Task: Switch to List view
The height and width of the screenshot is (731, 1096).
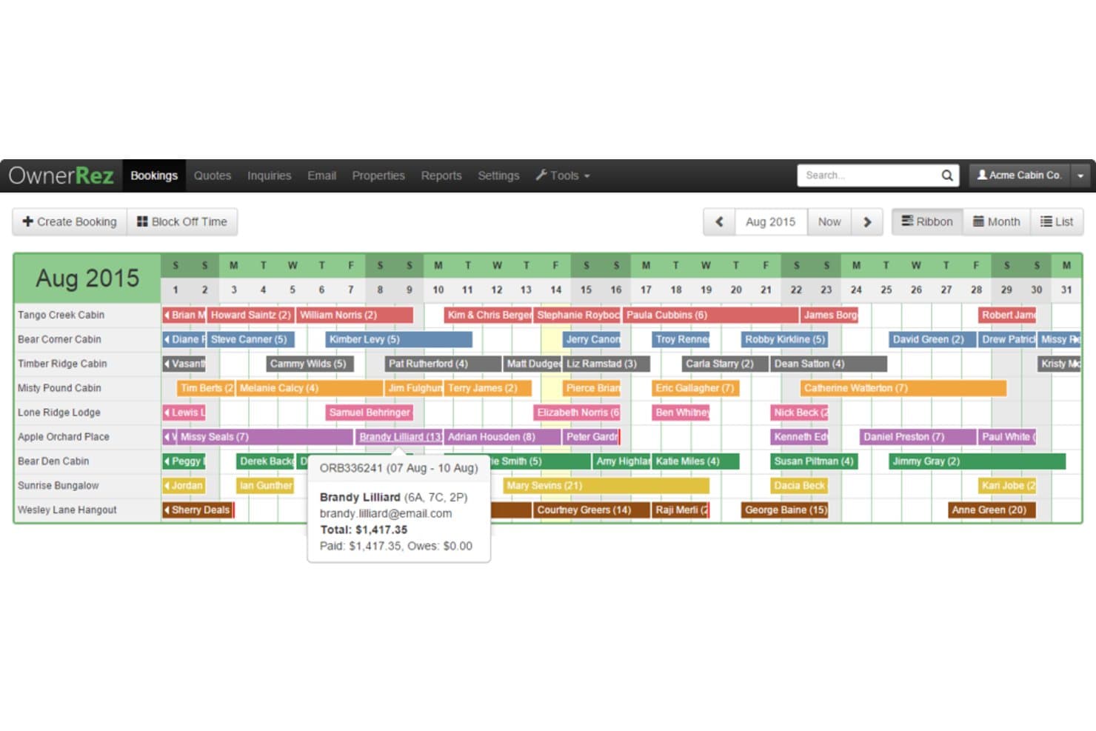Action: pos(1057,221)
